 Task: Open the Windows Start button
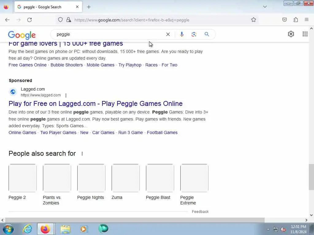click(8, 229)
